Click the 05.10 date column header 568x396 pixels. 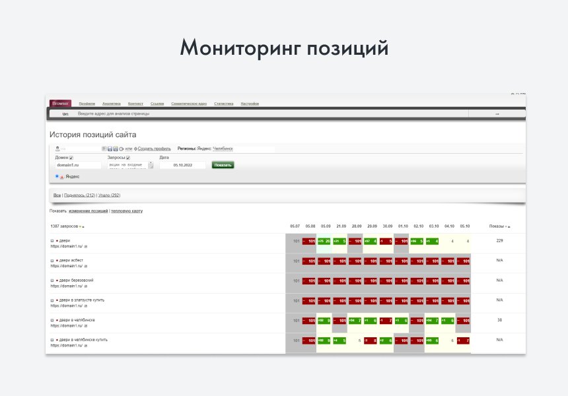[465, 226]
